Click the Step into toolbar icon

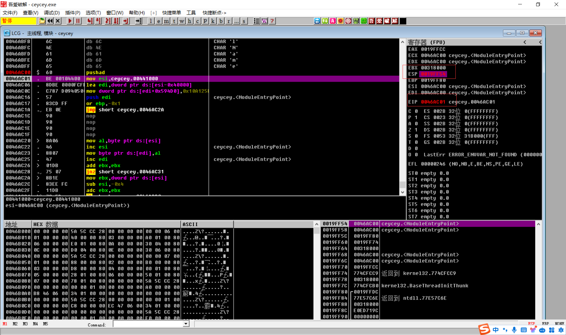click(90, 21)
